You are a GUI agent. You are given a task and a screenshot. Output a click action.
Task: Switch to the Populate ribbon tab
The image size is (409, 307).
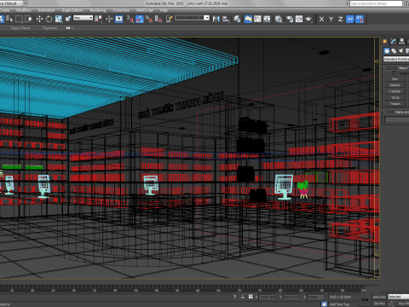50,28
